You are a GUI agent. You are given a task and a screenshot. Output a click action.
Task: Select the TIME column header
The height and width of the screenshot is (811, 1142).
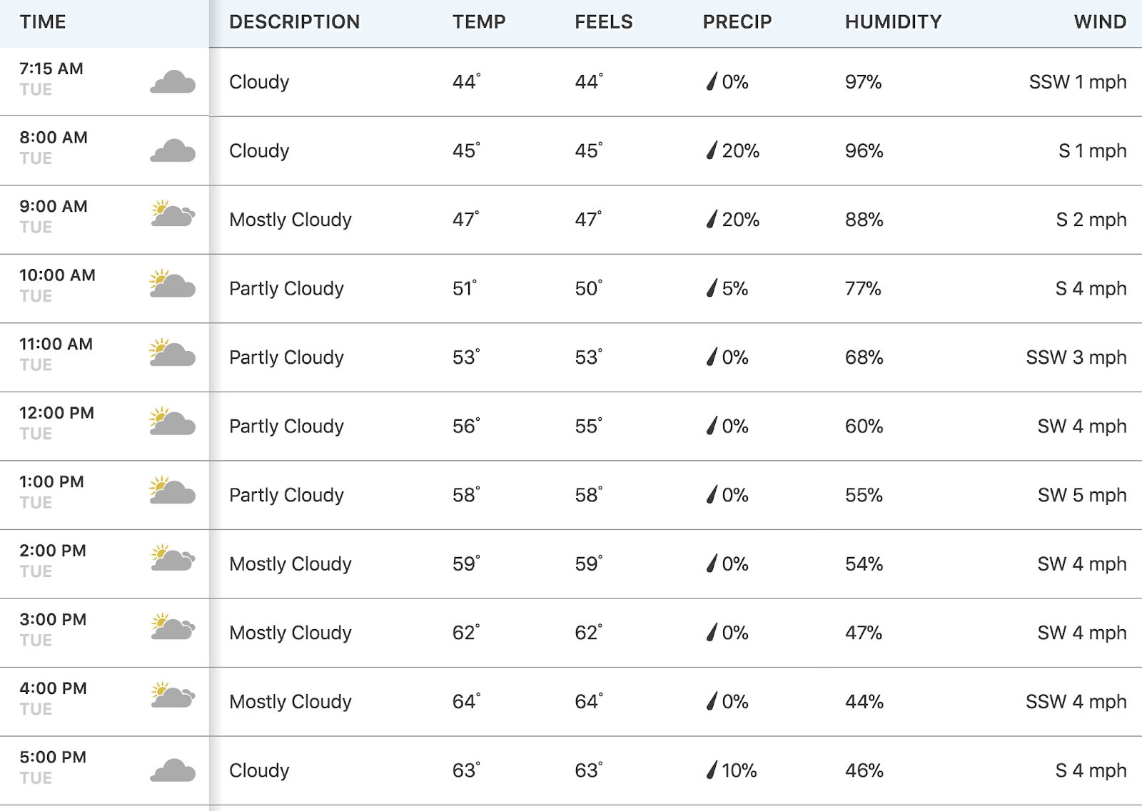[43, 22]
